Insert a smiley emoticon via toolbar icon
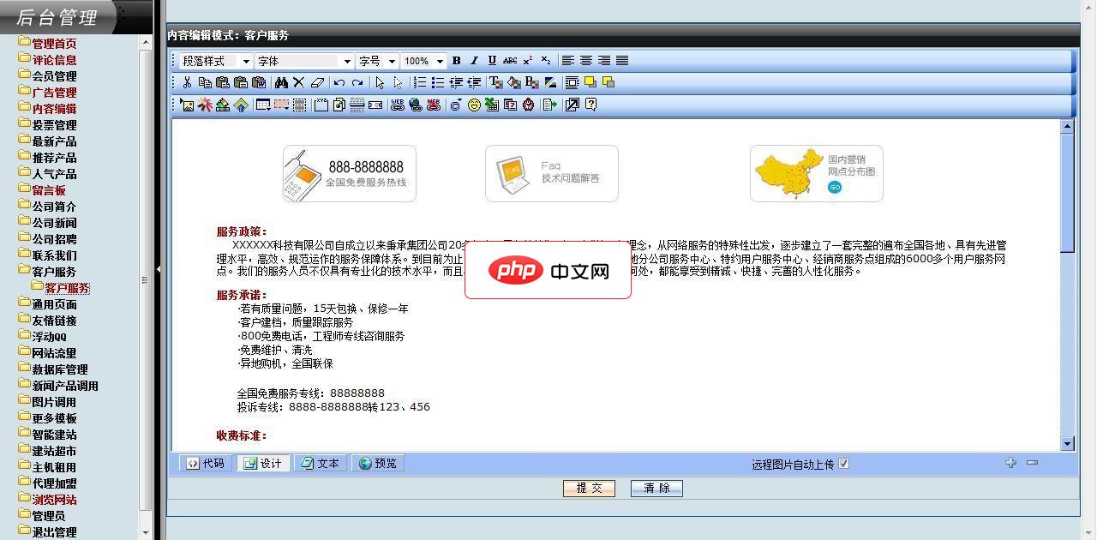 [474, 105]
